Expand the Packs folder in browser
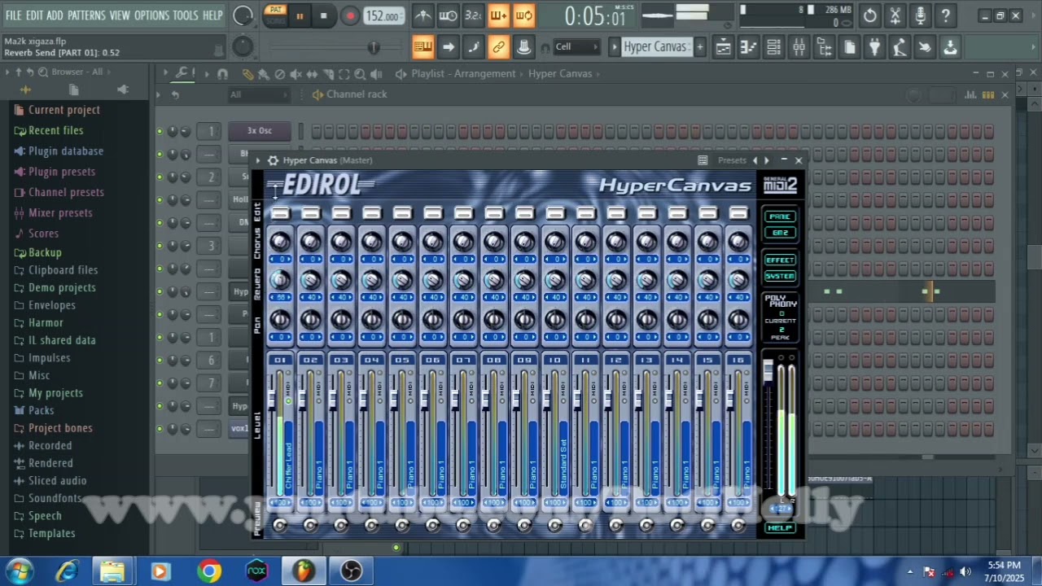This screenshot has height=586, width=1042. (41, 410)
